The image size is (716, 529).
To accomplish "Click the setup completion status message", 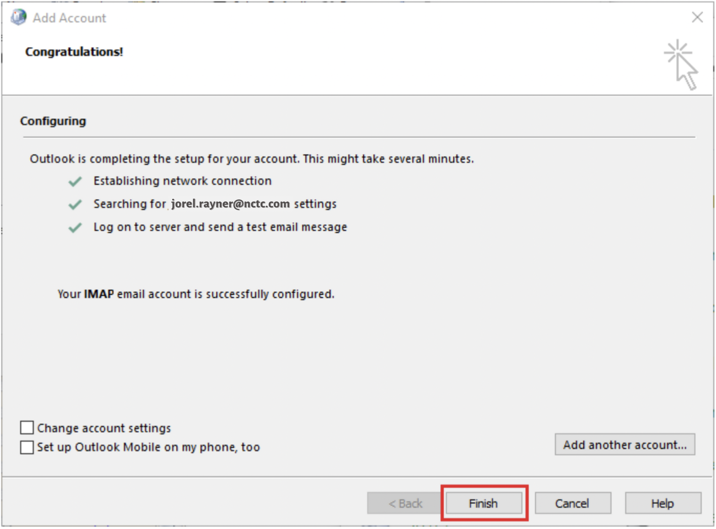I will point(252,158).
